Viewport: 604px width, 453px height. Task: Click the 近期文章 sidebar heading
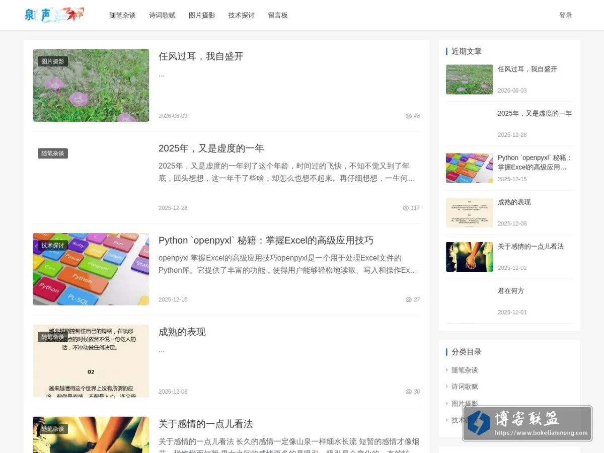pyautogui.click(x=467, y=51)
